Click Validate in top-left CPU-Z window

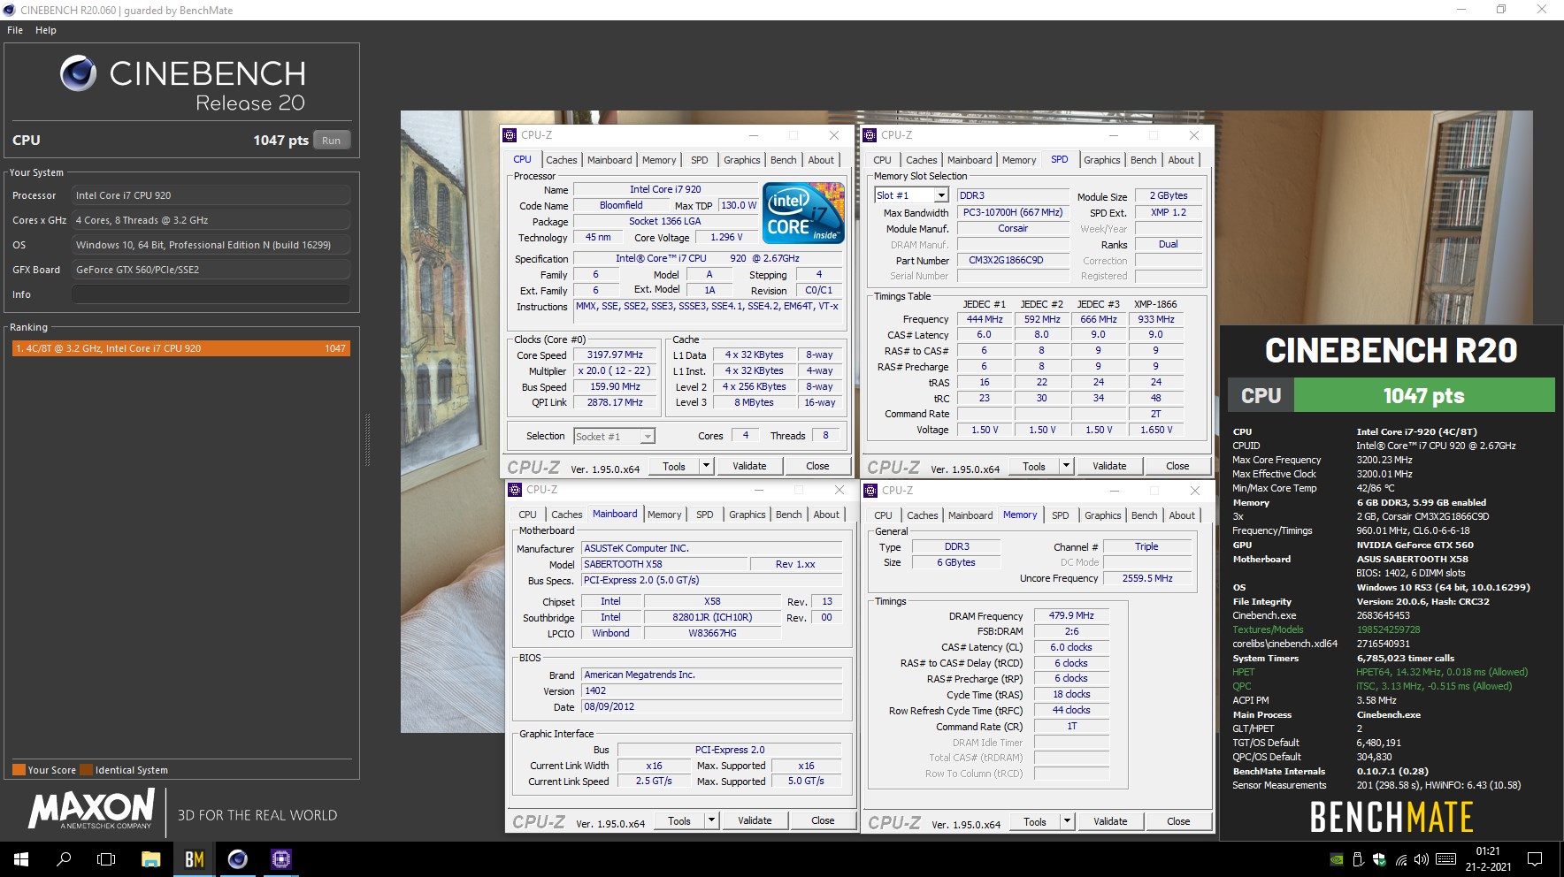click(749, 466)
